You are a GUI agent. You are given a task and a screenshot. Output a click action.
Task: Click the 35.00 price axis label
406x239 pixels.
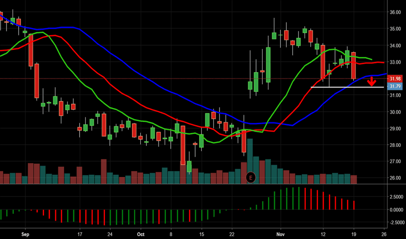pos(396,29)
